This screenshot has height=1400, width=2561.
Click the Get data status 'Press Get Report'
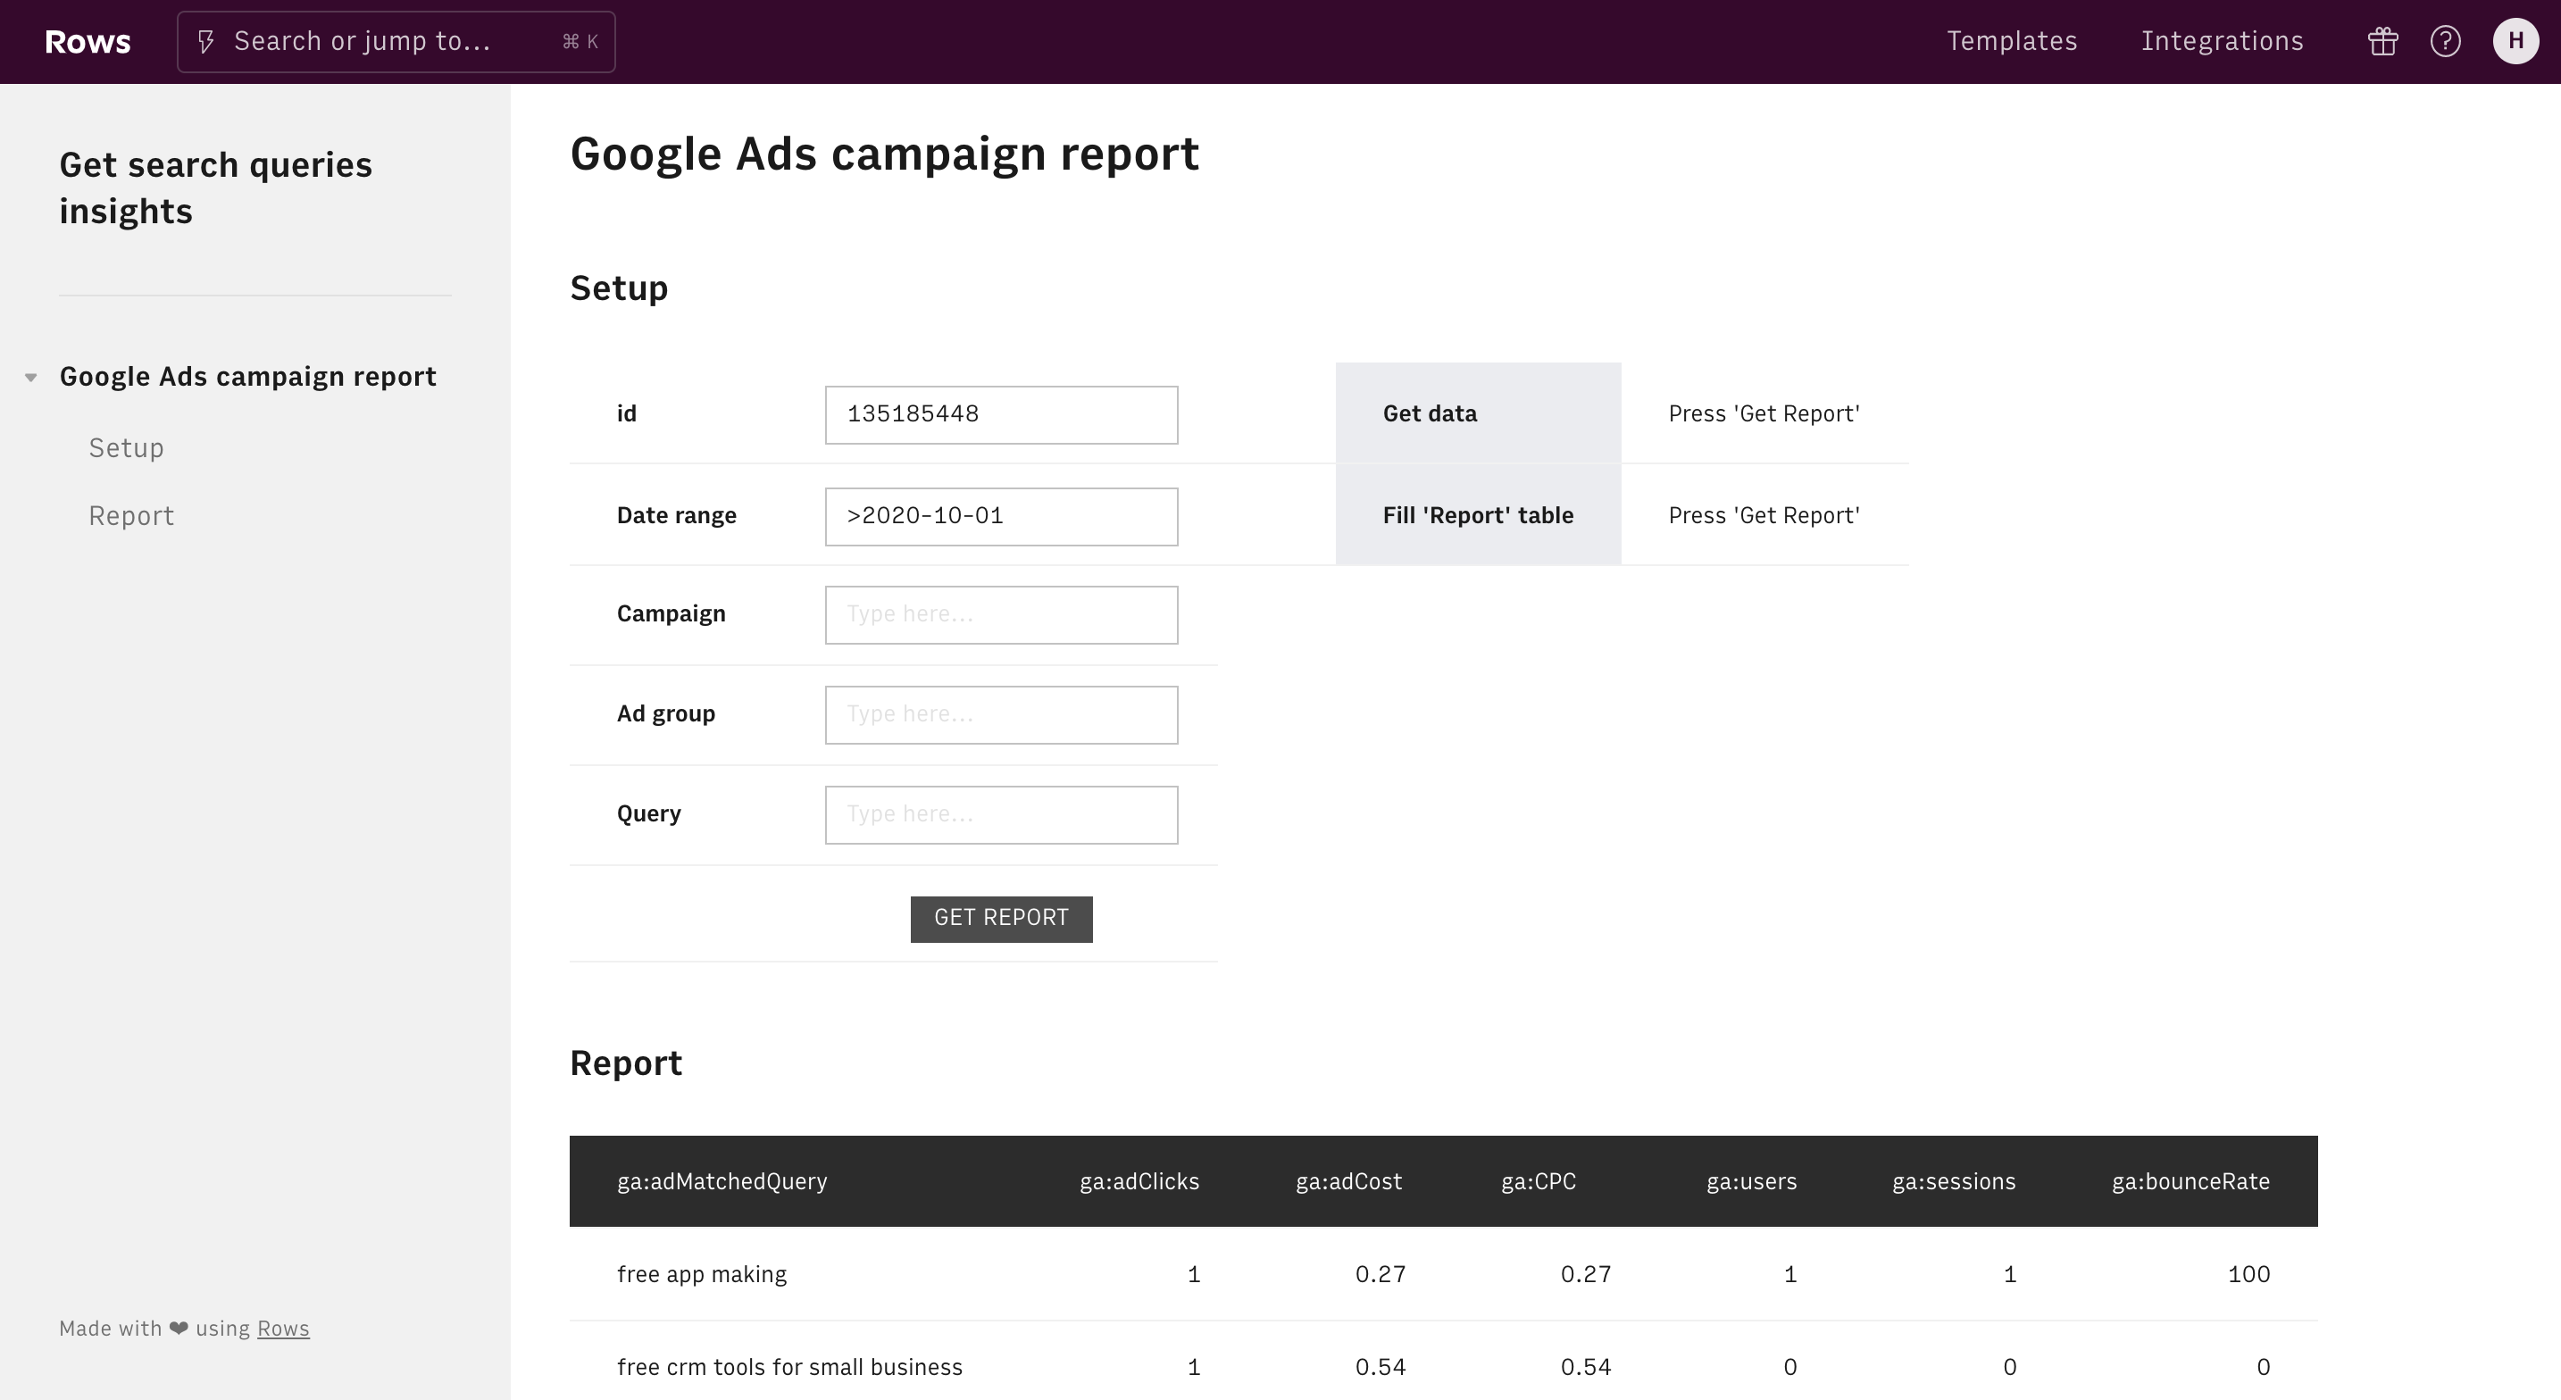tap(1764, 413)
